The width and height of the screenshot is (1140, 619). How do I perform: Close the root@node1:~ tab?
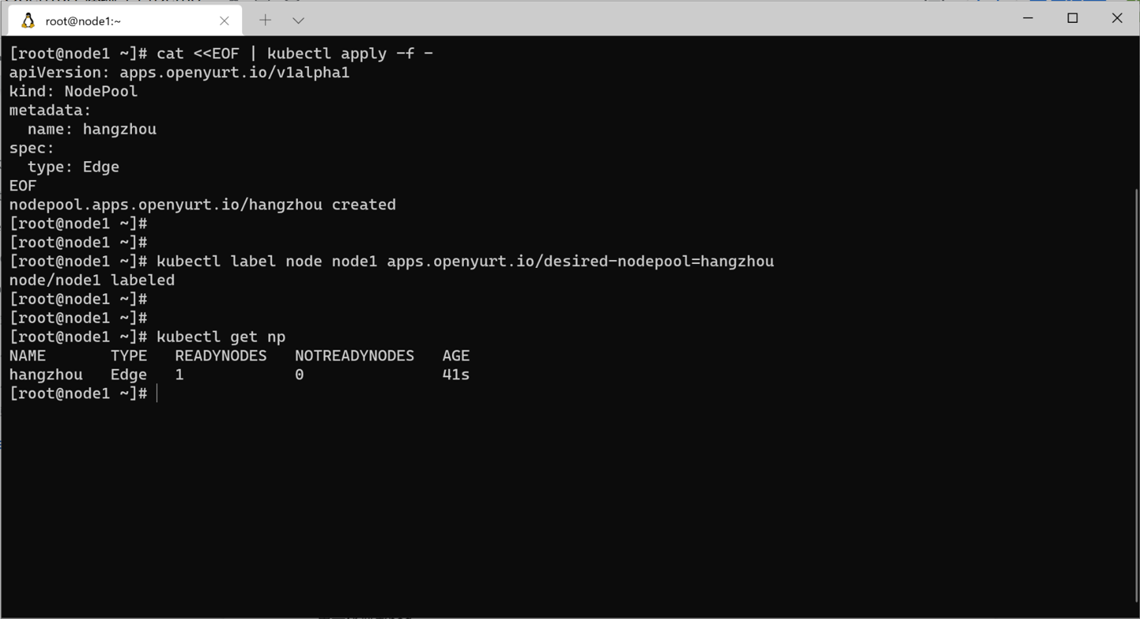tap(224, 20)
